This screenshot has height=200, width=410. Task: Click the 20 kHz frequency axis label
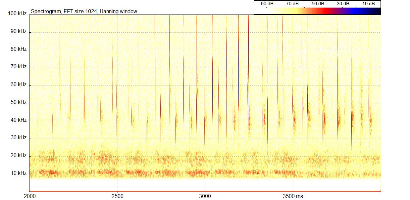18,155
